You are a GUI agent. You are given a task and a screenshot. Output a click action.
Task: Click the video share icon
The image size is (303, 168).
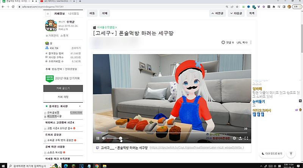pyautogui.click(x=240, y=138)
